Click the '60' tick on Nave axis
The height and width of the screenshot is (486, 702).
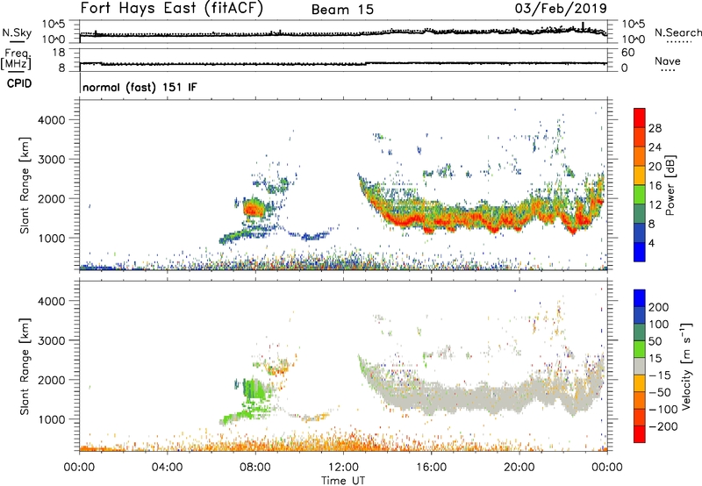628,53
